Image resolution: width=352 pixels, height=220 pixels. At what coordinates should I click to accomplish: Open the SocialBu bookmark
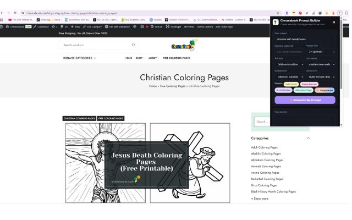(156, 20)
